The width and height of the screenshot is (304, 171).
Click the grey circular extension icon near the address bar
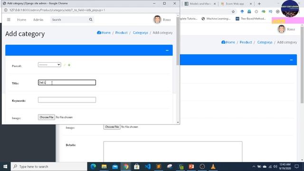[277, 11]
